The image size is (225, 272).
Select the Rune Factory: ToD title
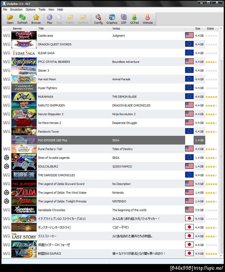coord(50,149)
